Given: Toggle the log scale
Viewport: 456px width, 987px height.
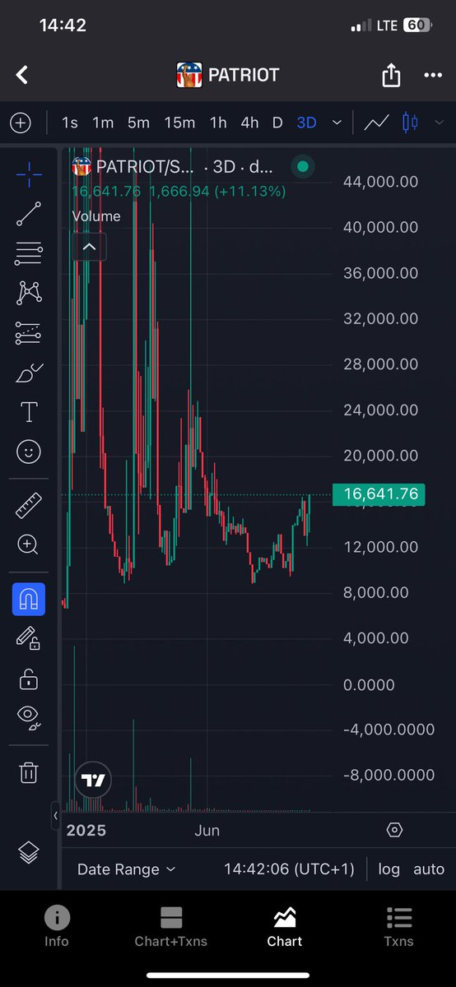Looking at the screenshot, I should point(389,869).
